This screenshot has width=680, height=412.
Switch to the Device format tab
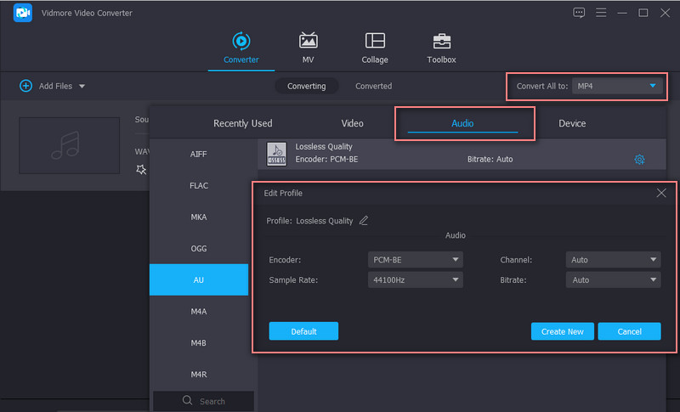[572, 123]
